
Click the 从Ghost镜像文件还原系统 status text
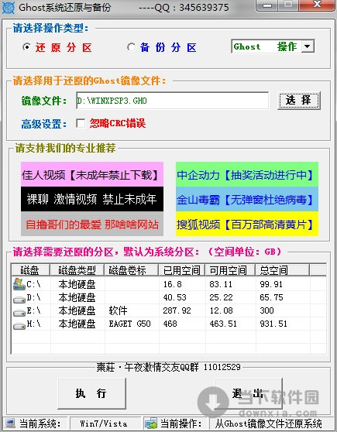tap(268, 423)
